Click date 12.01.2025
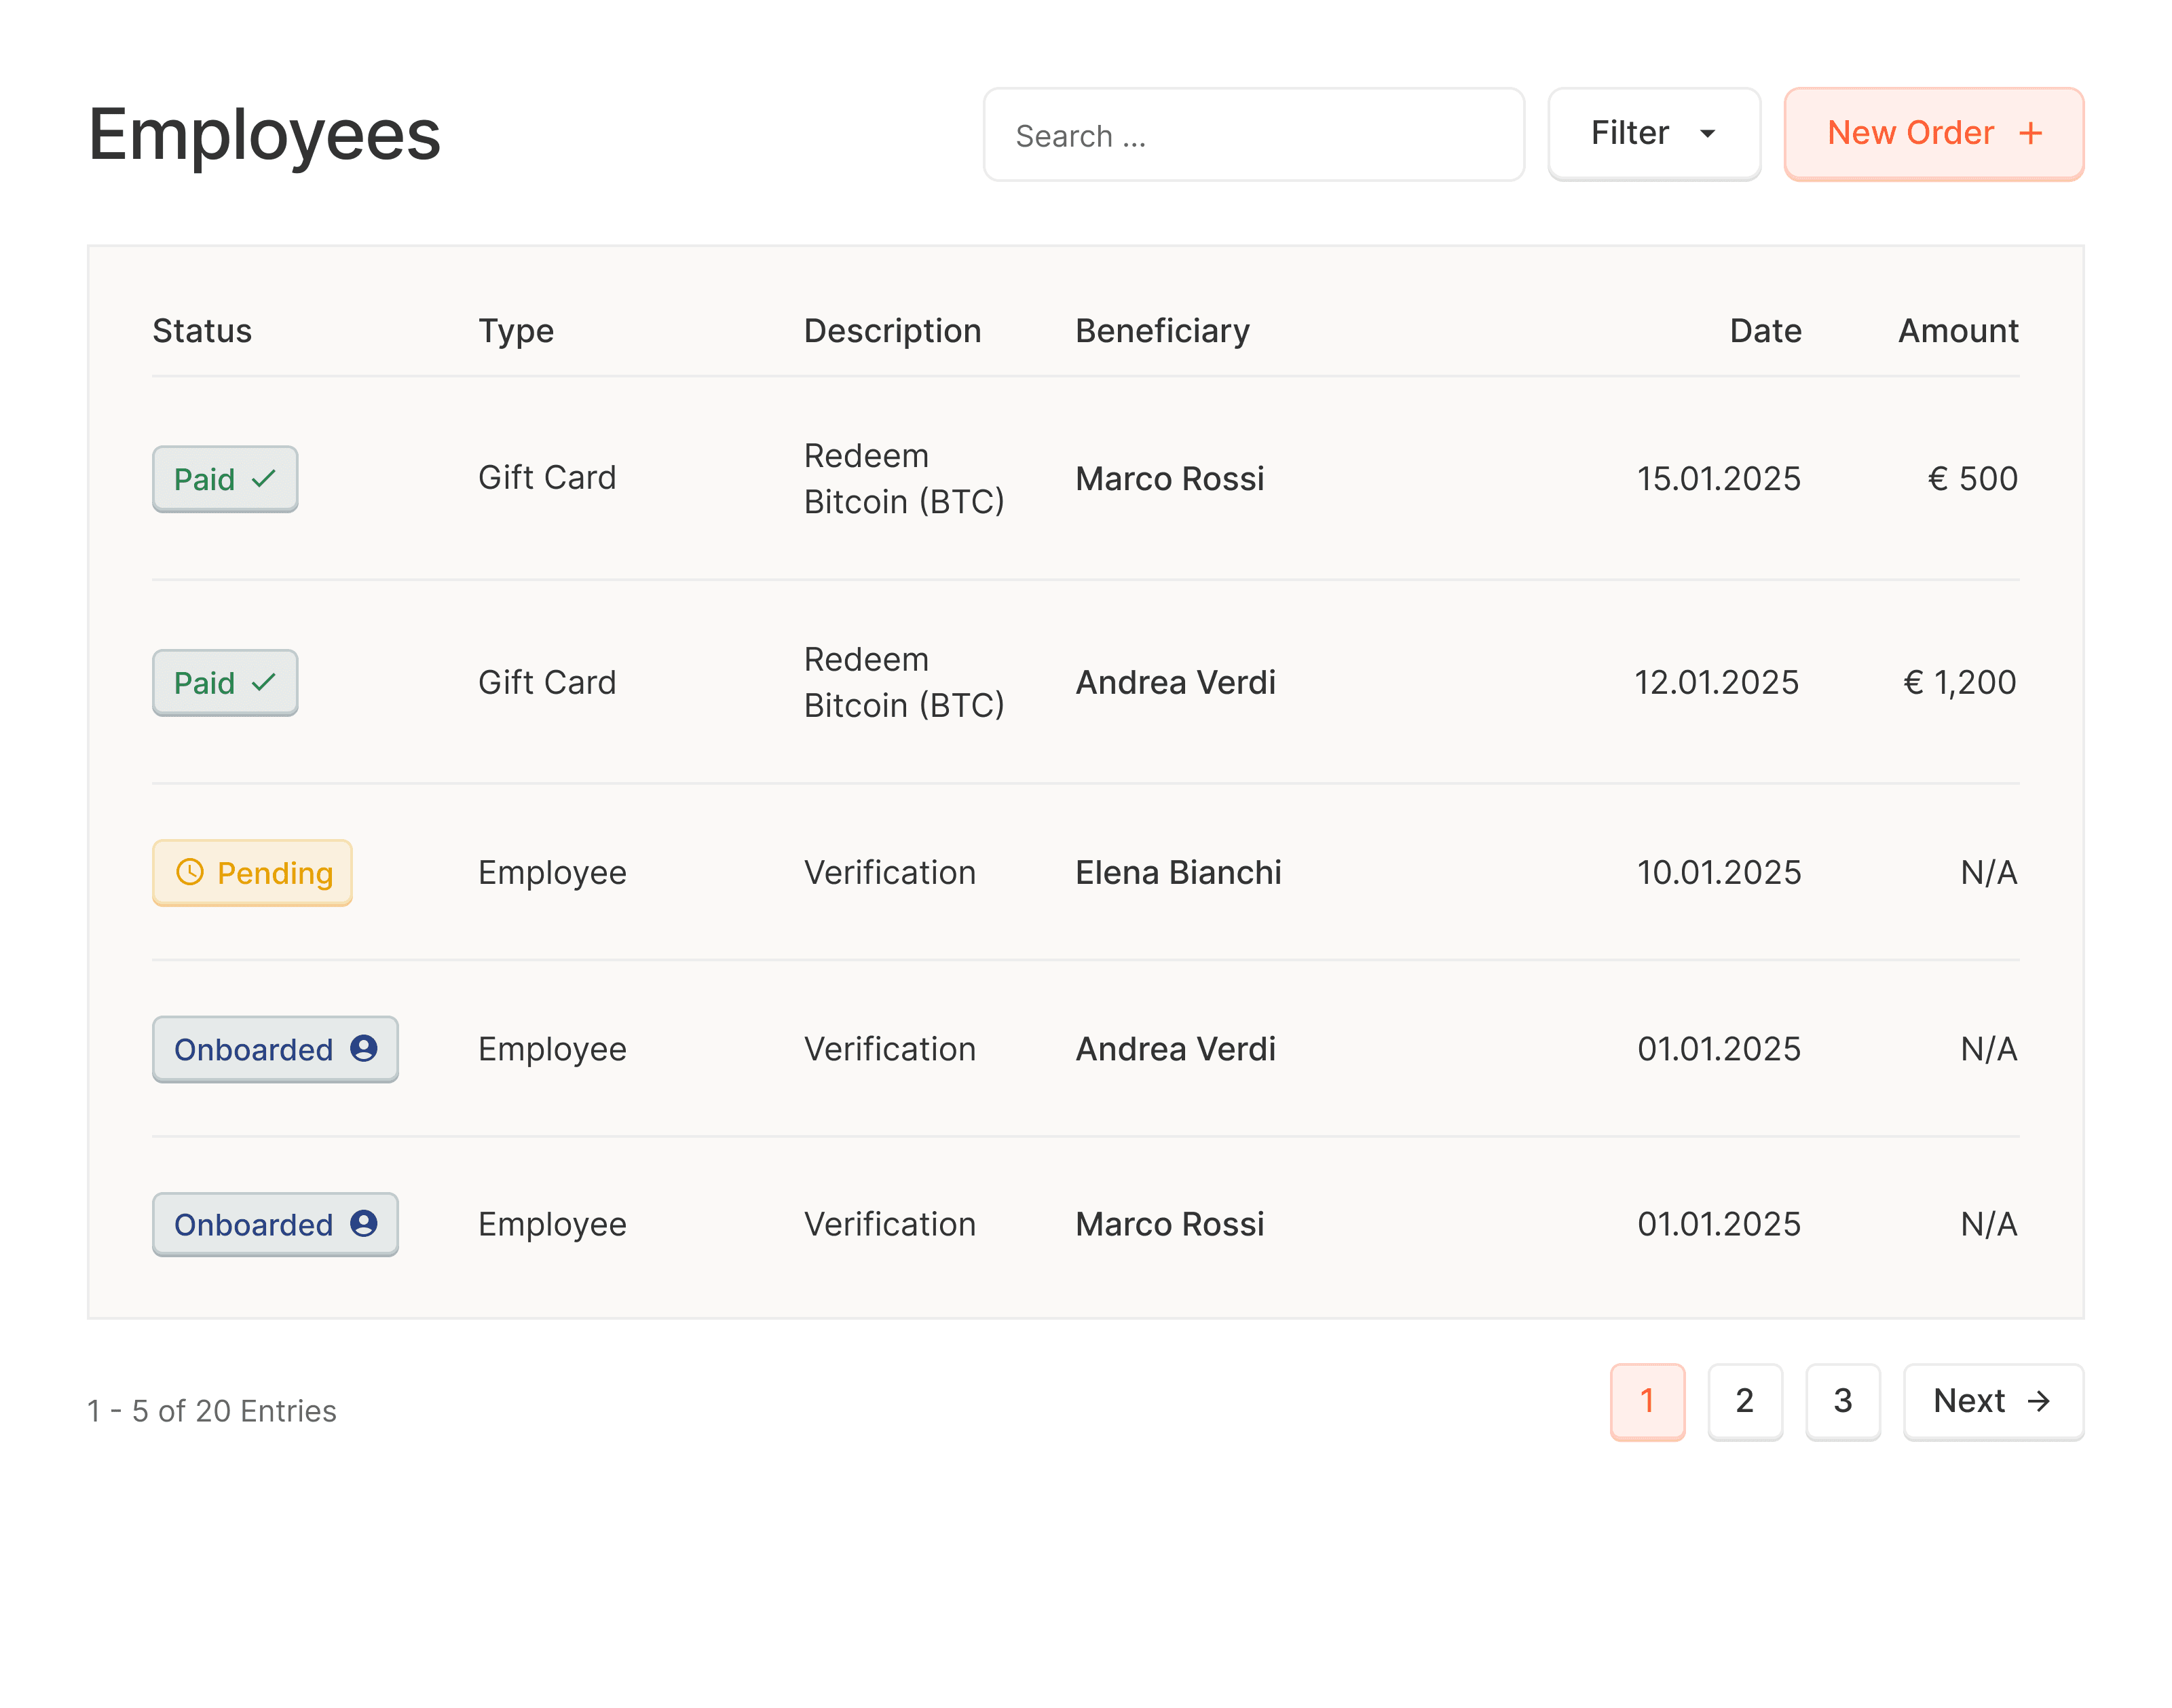 click(1716, 682)
